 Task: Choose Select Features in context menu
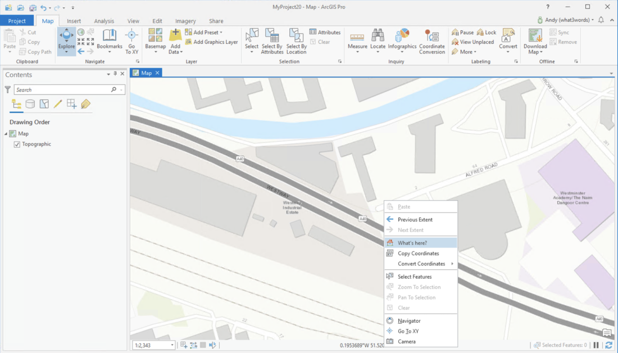[x=421, y=277]
